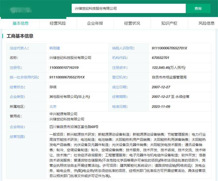The image size is (218, 181).
Task: Click the 纳税人识别号 label
Action: [123, 48]
